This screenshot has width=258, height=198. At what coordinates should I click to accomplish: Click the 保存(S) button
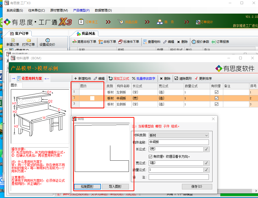pyautogui.click(x=197, y=187)
